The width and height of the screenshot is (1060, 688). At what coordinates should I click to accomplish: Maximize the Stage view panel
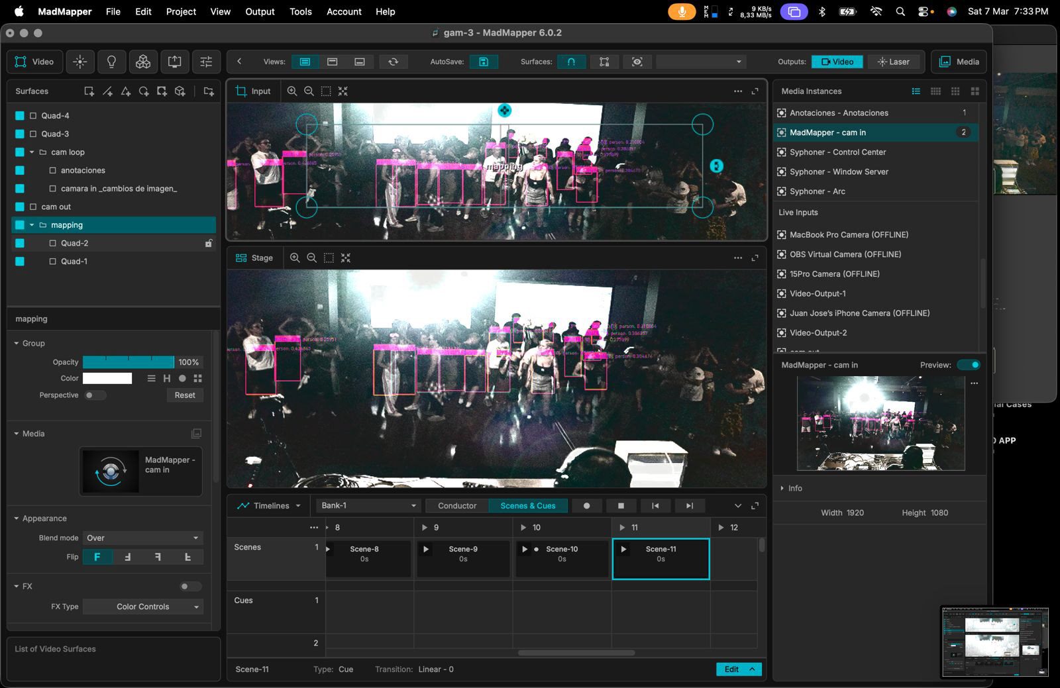coord(755,258)
